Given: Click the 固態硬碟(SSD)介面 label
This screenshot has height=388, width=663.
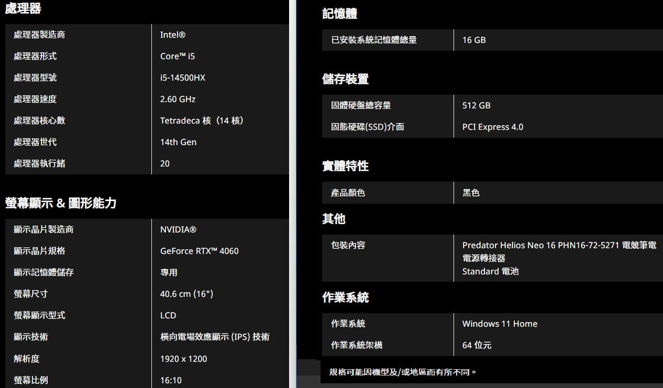Looking at the screenshot, I should [368, 127].
